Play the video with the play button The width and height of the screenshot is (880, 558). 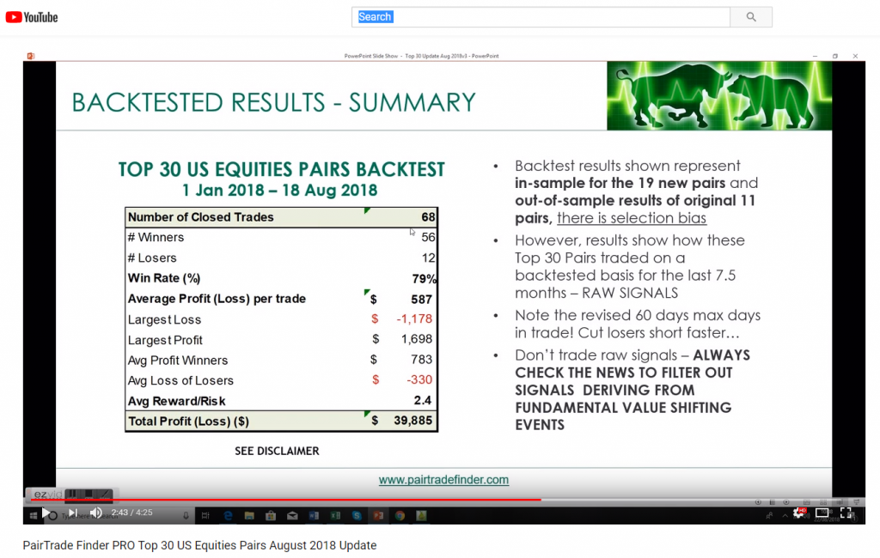coord(46,513)
